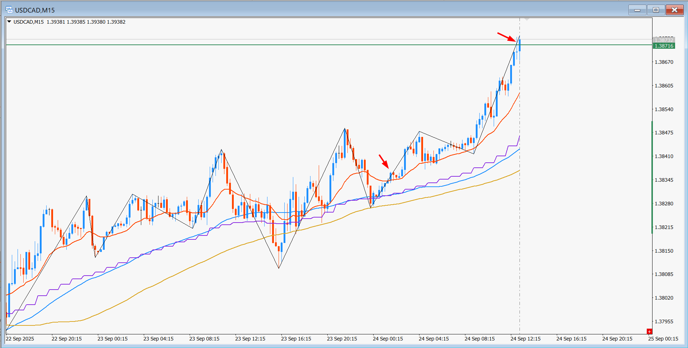Click the green 1.38716 price label

point(664,46)
